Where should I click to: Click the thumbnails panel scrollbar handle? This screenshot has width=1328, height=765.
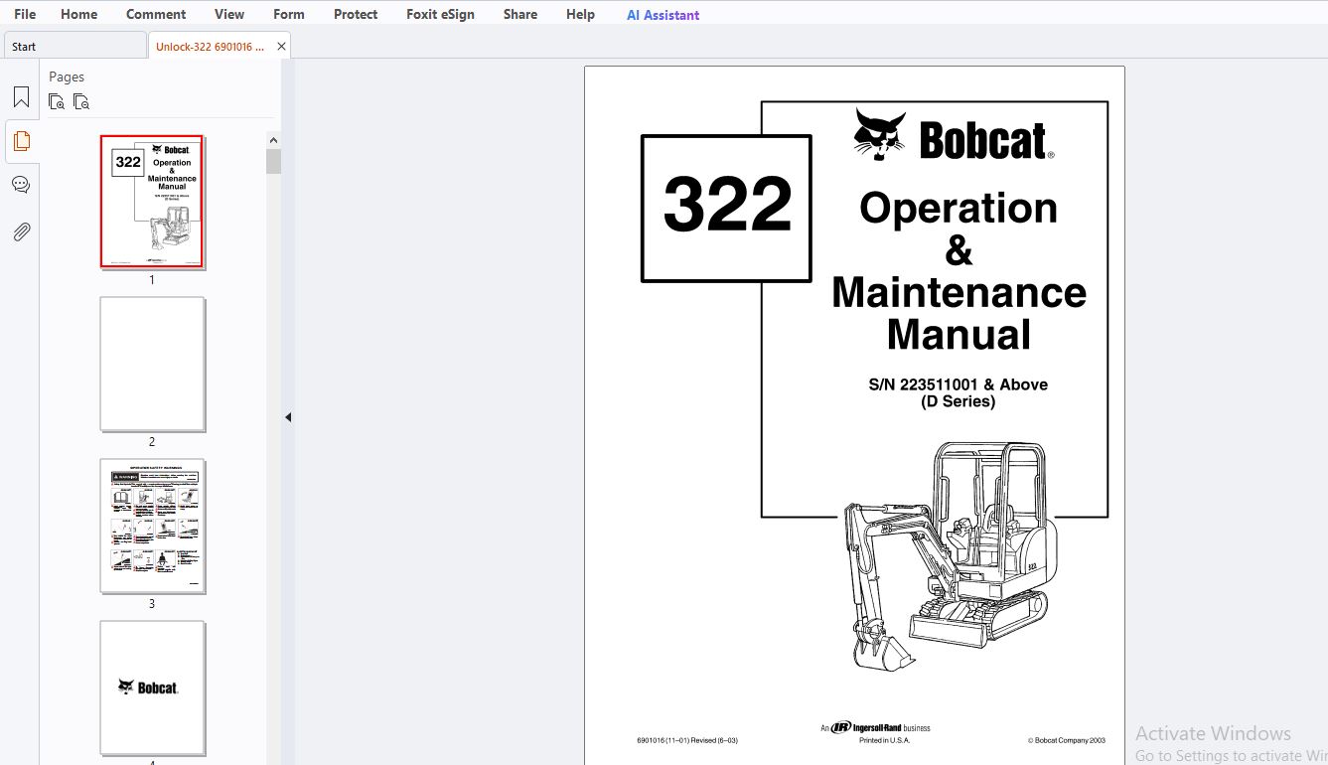coord(273,161)
